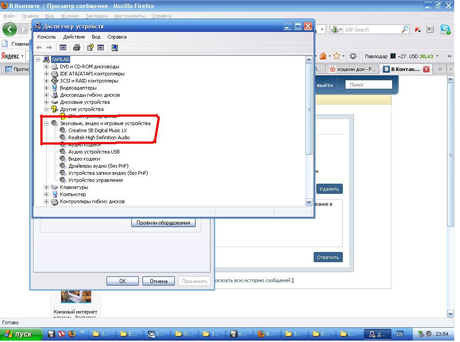Viewport: 460px width, 342px height.
Task: Click Отмена in System Properties dialog
Action: (158, 281)
